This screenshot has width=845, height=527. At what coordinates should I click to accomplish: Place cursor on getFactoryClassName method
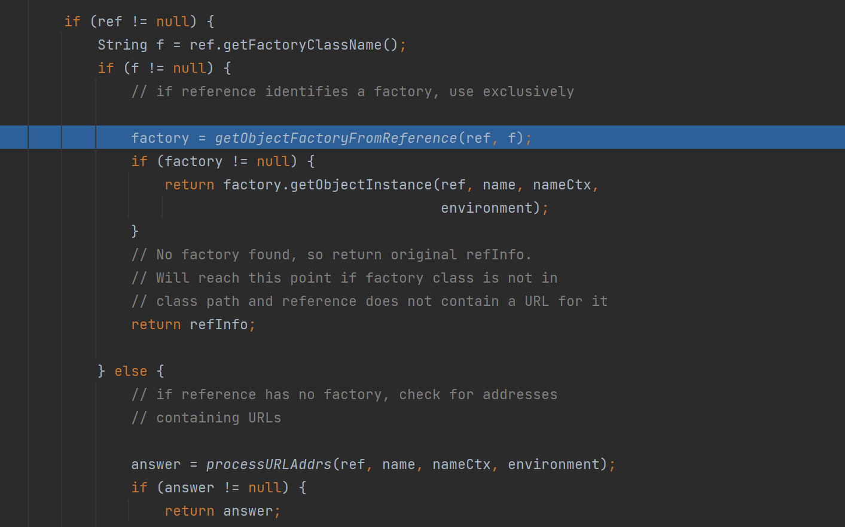302,45
